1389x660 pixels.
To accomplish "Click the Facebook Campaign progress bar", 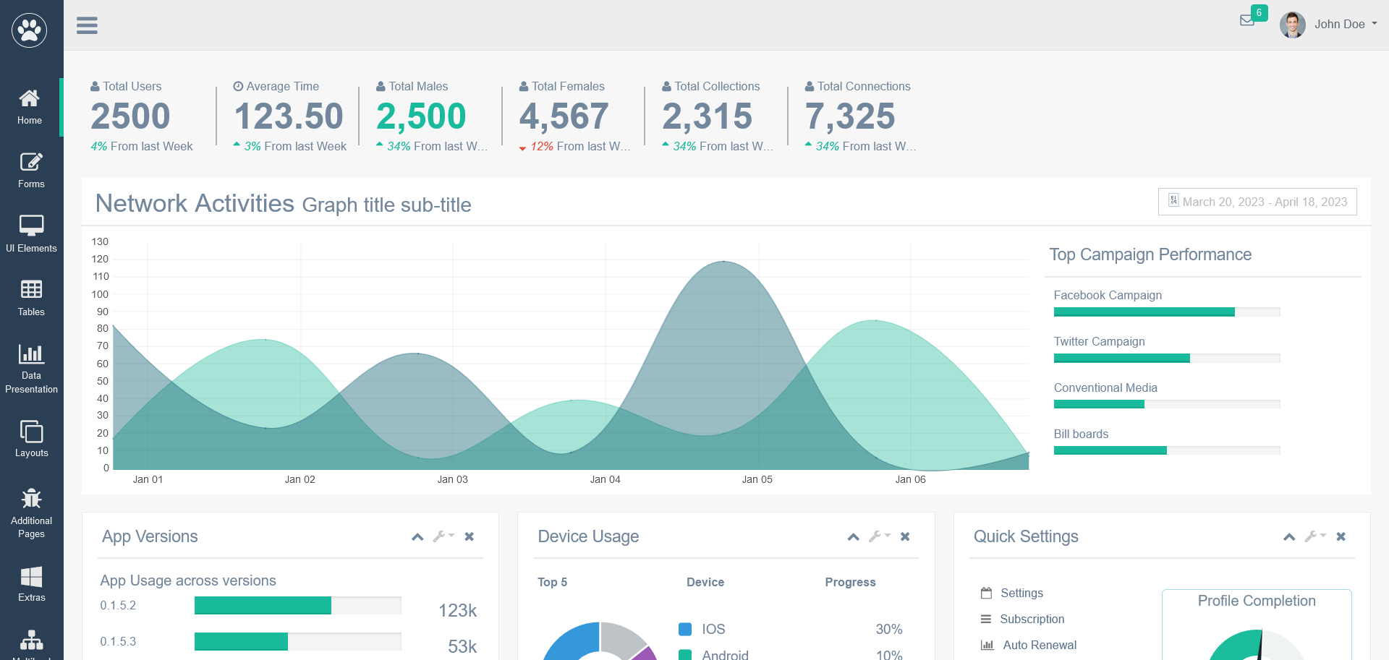I will pyautogui.click(x=1167, y=312).
